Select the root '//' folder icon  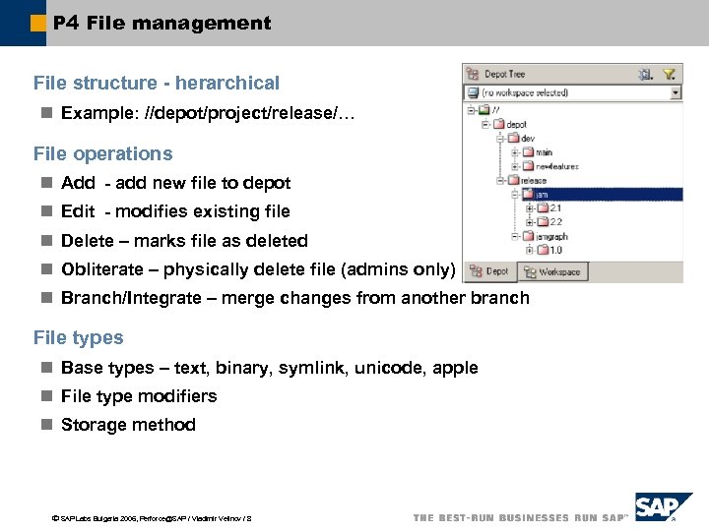click(484, 110)
